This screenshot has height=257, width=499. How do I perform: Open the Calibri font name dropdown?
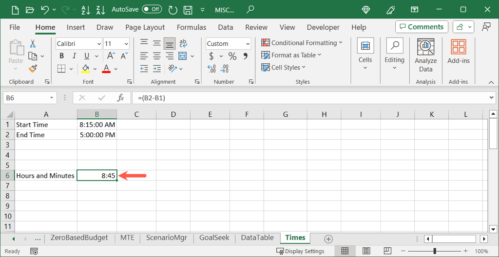click(x=99, y=44)
